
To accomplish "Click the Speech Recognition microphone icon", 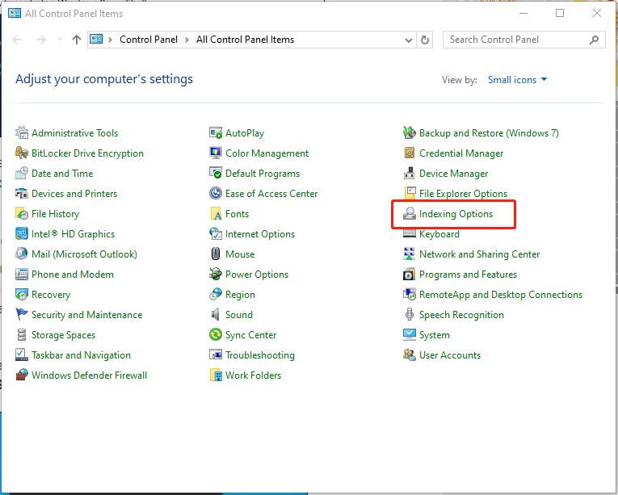I will (x=410, y=315).
